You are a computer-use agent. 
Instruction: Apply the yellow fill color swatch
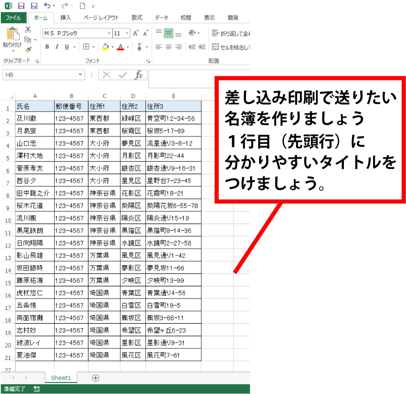106,47
